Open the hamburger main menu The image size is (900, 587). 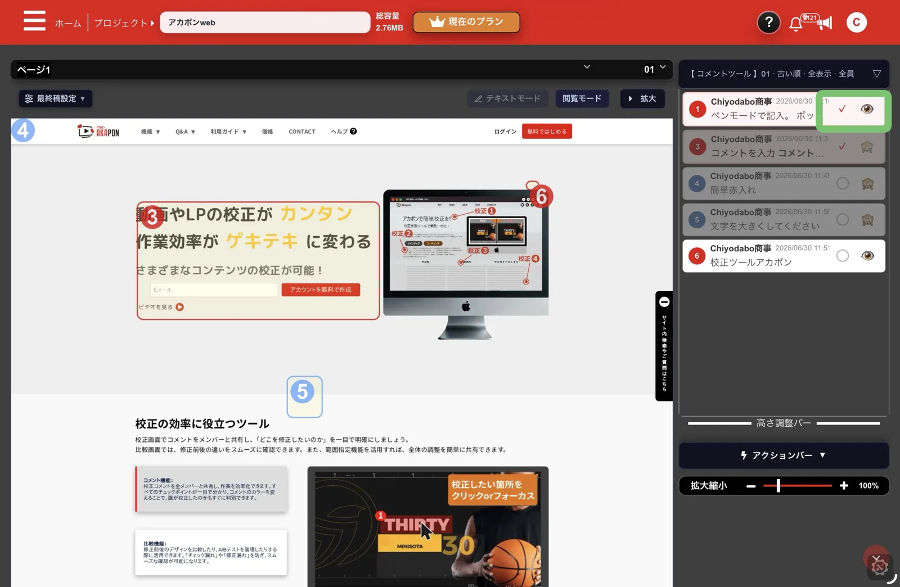[x=34, y=21]
